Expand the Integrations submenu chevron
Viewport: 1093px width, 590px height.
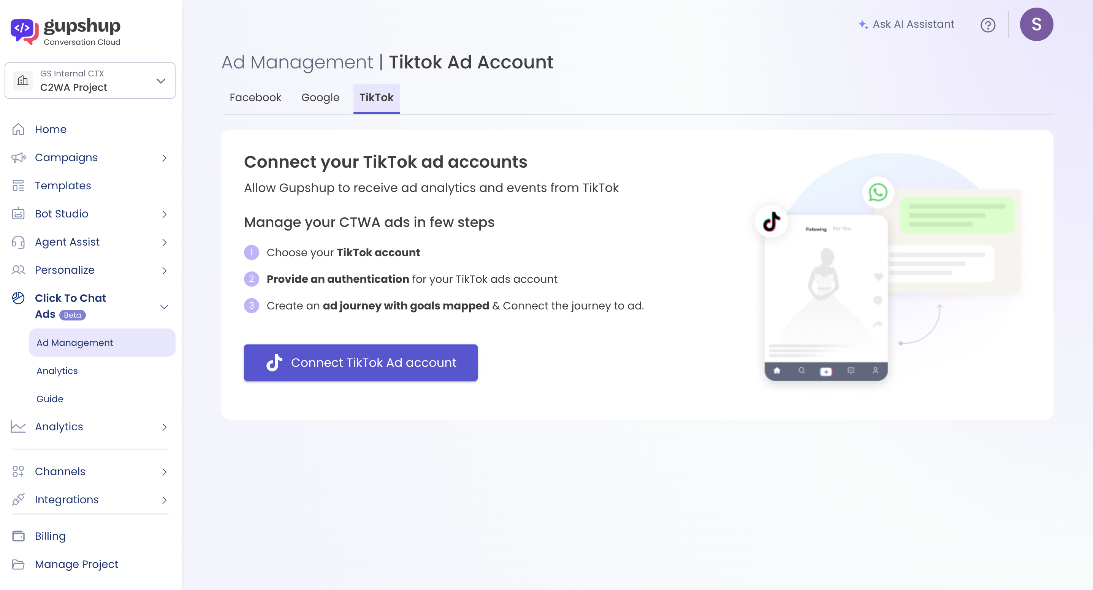click(x=164, y=500)
